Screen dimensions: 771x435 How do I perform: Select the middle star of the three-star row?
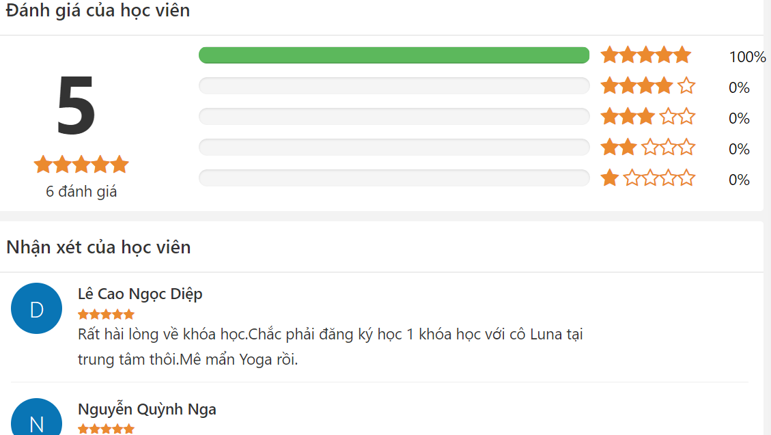[x=627, y=116]
